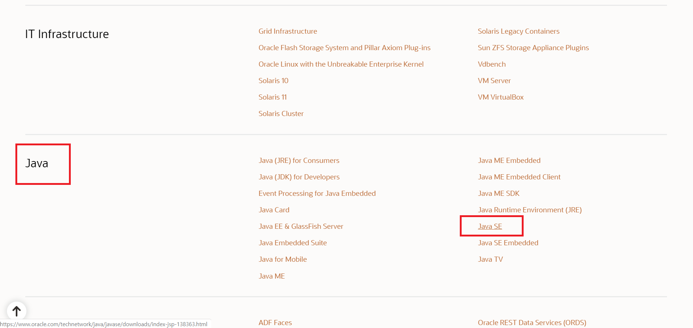The width and height of the screenshot is (693, 328).
Task: Open the VM VirtualBox link
Action: [x=500, y=97]
